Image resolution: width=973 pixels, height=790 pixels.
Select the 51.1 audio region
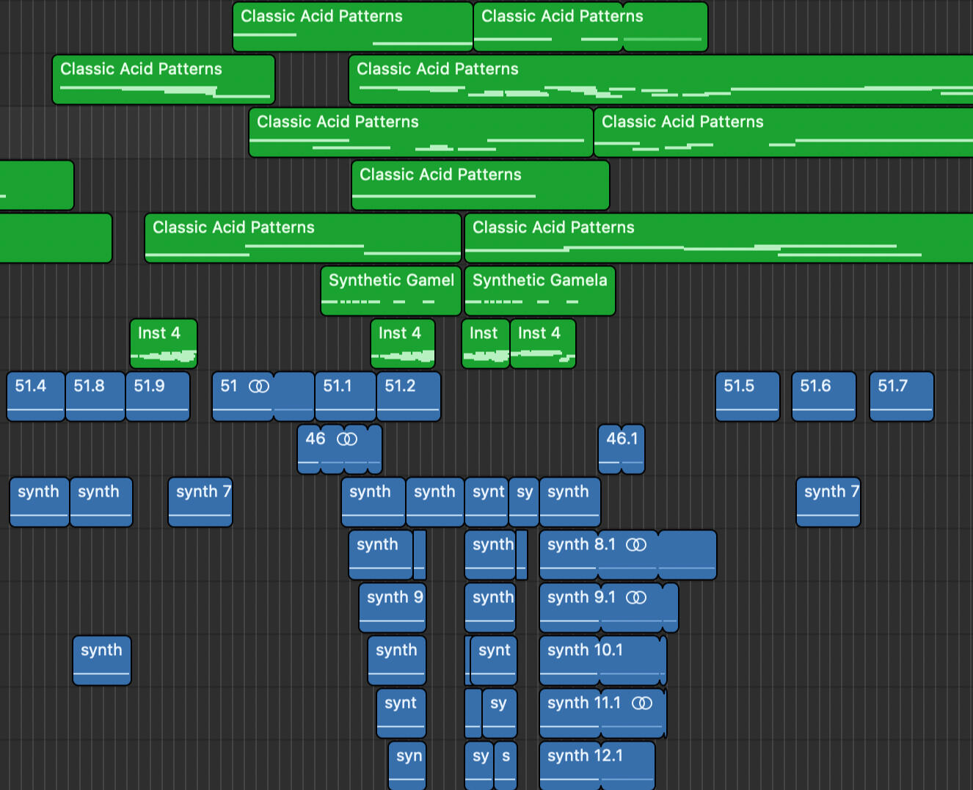tap(345, 397)
